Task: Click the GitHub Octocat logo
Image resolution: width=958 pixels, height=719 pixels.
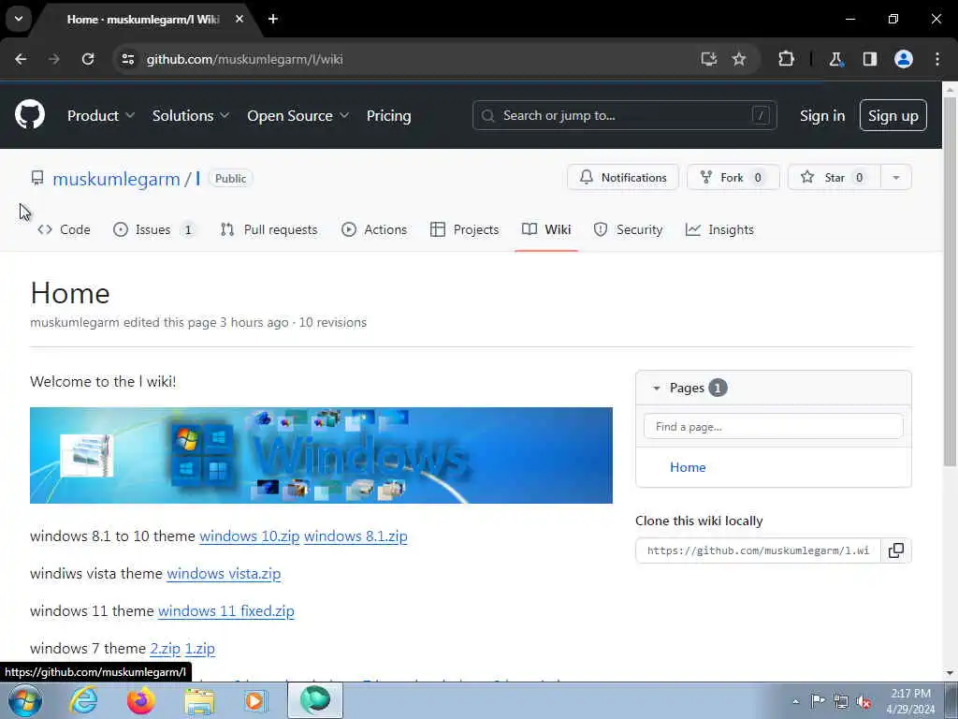Action: pyautogui.click(x=29, y=115)
